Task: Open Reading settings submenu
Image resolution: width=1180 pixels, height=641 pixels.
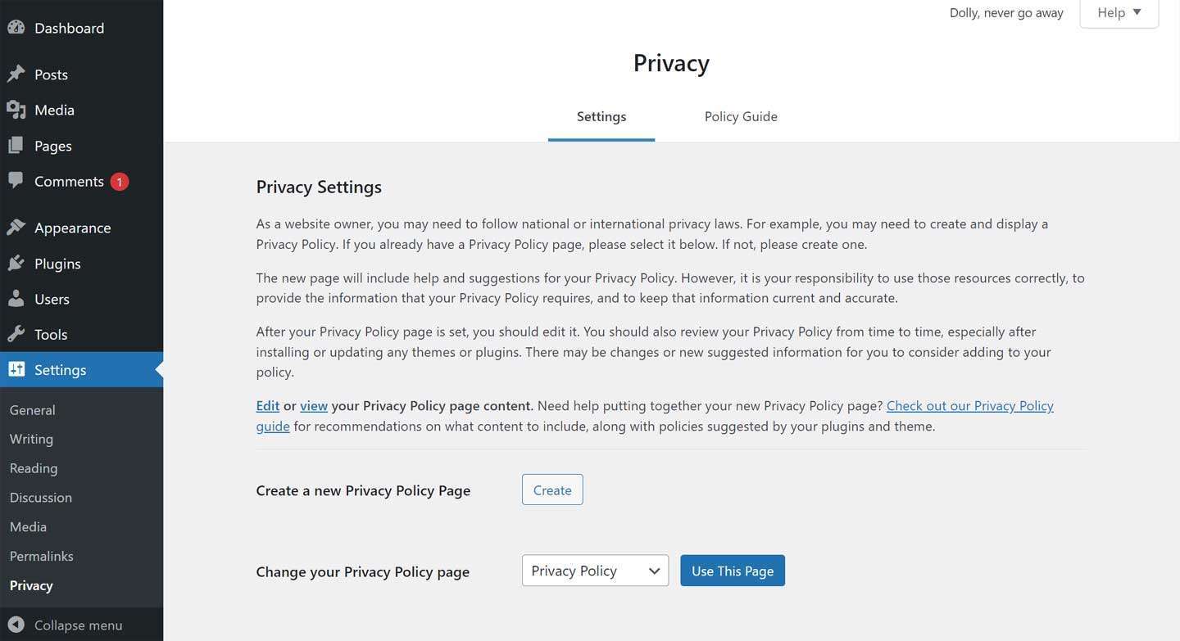Action: pyautogui.click(x=34, y=468)
